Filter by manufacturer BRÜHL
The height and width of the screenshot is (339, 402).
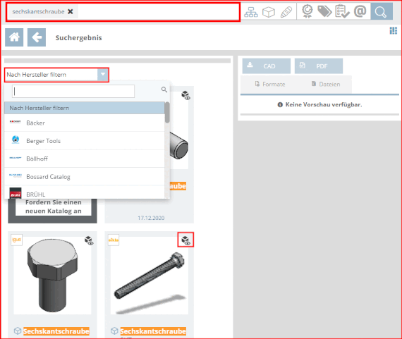(x=85, y=192)
